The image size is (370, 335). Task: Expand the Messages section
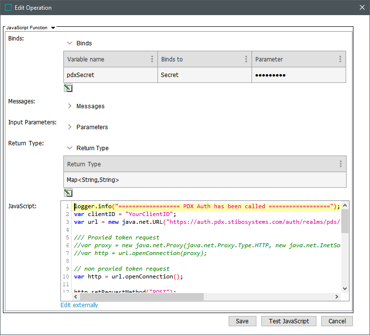pos(70,106)
